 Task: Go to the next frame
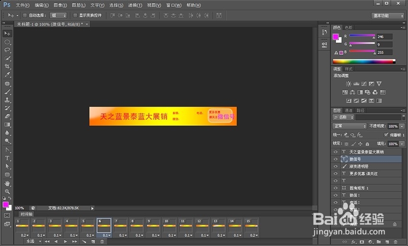pos(74,242)
